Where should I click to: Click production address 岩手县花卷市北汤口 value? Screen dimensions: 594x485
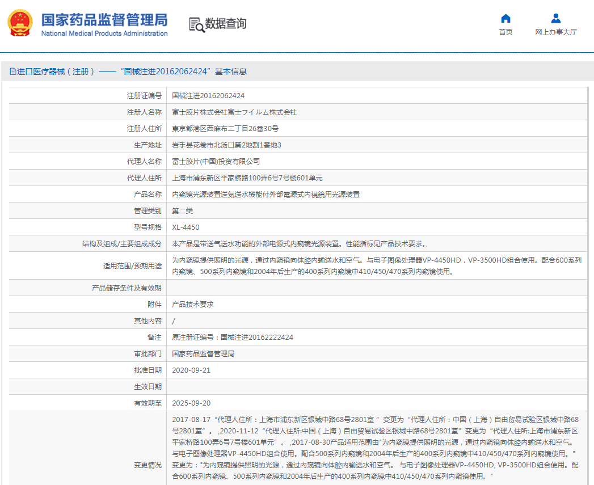[226, 145]
